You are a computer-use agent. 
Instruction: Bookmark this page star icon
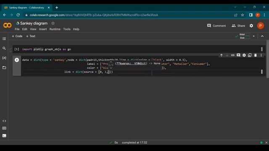pos(243,15)
